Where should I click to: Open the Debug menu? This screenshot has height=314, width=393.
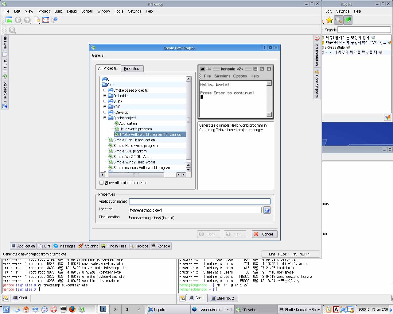tap(72, 11)
